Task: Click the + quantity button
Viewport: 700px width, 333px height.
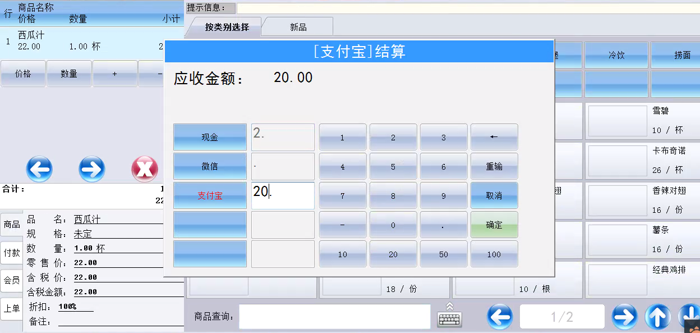Action: [115, 74]
